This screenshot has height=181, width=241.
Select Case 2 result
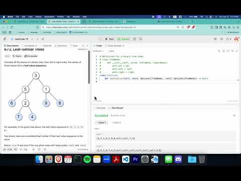(116, 123)
